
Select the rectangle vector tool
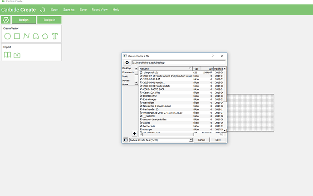coord(17,36)
